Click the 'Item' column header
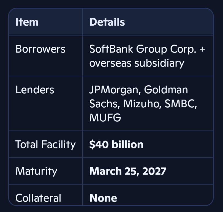Viewport: 223px width, 212px height. pos(27,22)
